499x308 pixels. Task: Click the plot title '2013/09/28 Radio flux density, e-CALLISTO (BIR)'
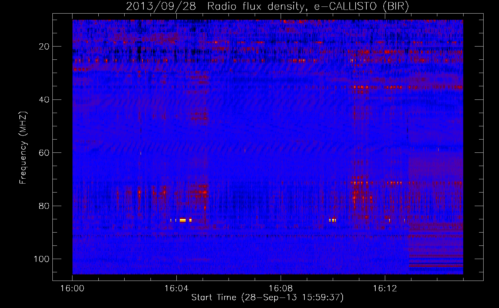[x=267, y=6]
